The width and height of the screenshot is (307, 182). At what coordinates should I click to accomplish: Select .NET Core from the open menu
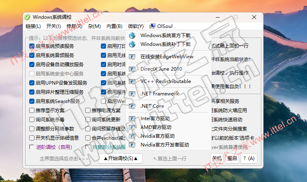coord(152,106)
